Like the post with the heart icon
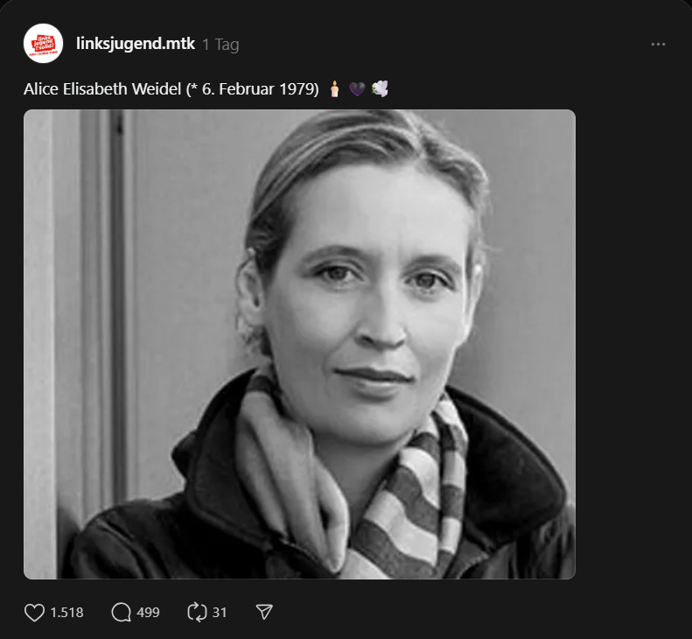Screen dimensions: 692x639 click(x=34, y=612)
